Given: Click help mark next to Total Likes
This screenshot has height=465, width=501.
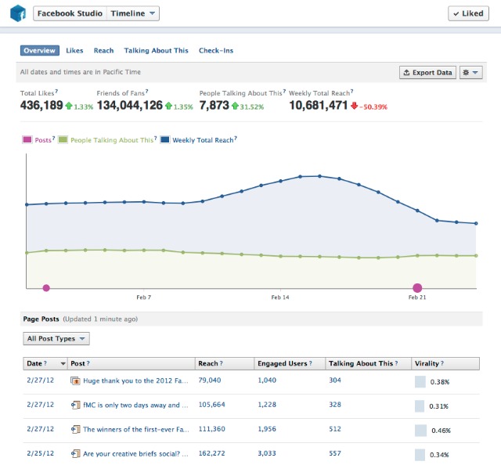Looking at the screenshot, I should pyautogui.click(x=56, y=92).
